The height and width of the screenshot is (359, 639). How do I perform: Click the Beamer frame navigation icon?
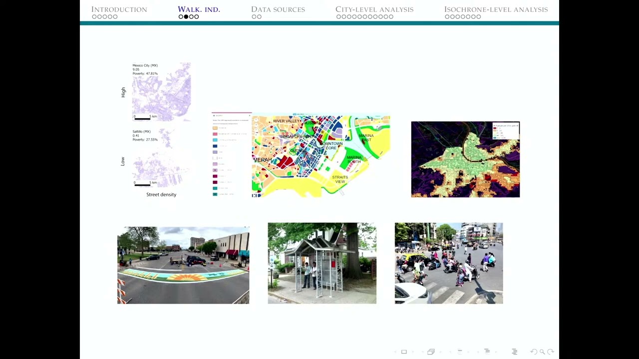click(x=431, y=352)
